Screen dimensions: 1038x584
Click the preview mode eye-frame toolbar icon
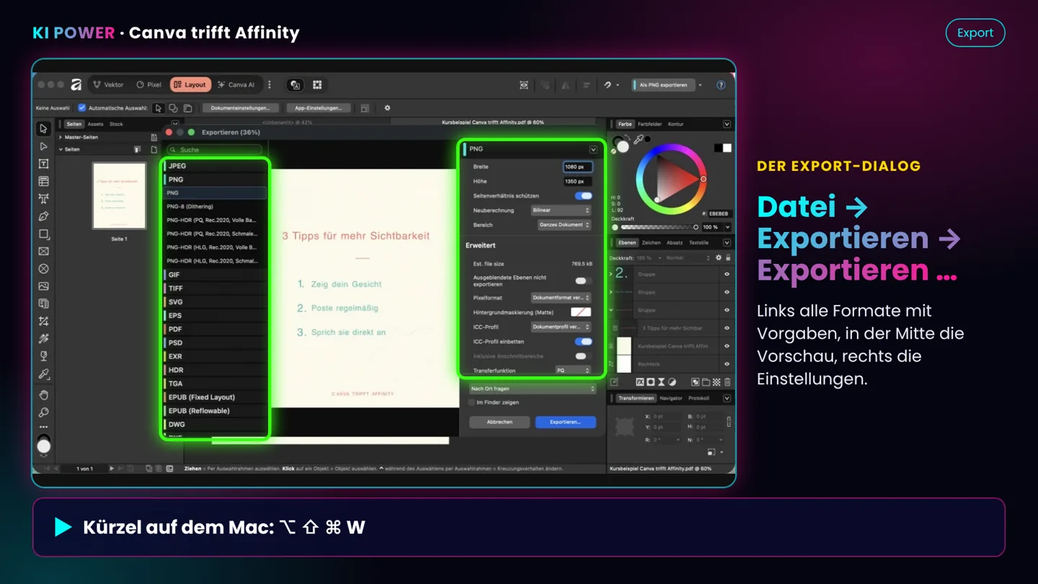tap(524, 85)
